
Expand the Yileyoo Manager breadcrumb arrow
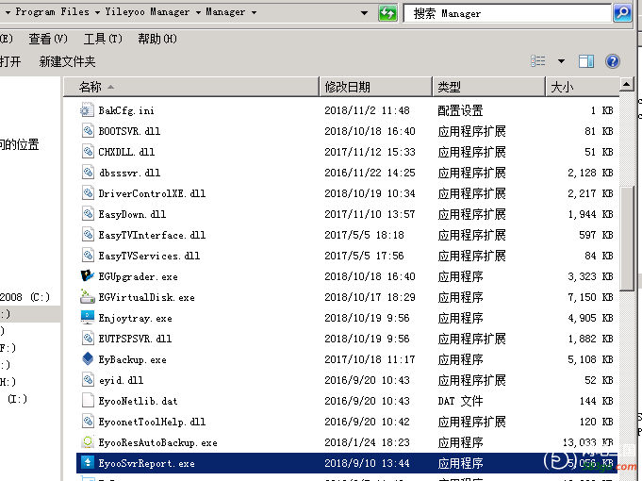pos(198,12)
